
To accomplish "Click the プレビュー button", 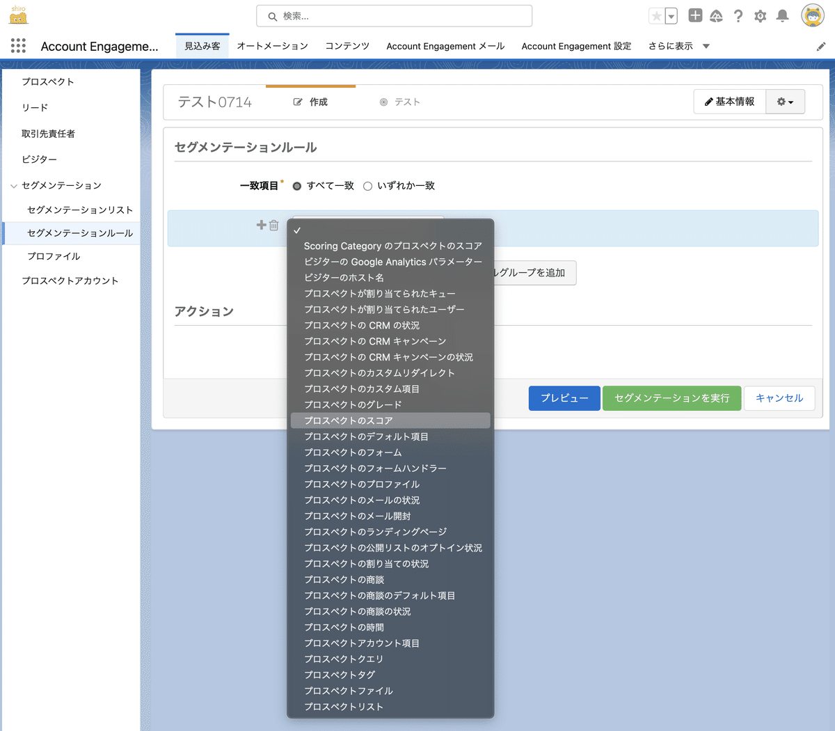I will point(564,398).
